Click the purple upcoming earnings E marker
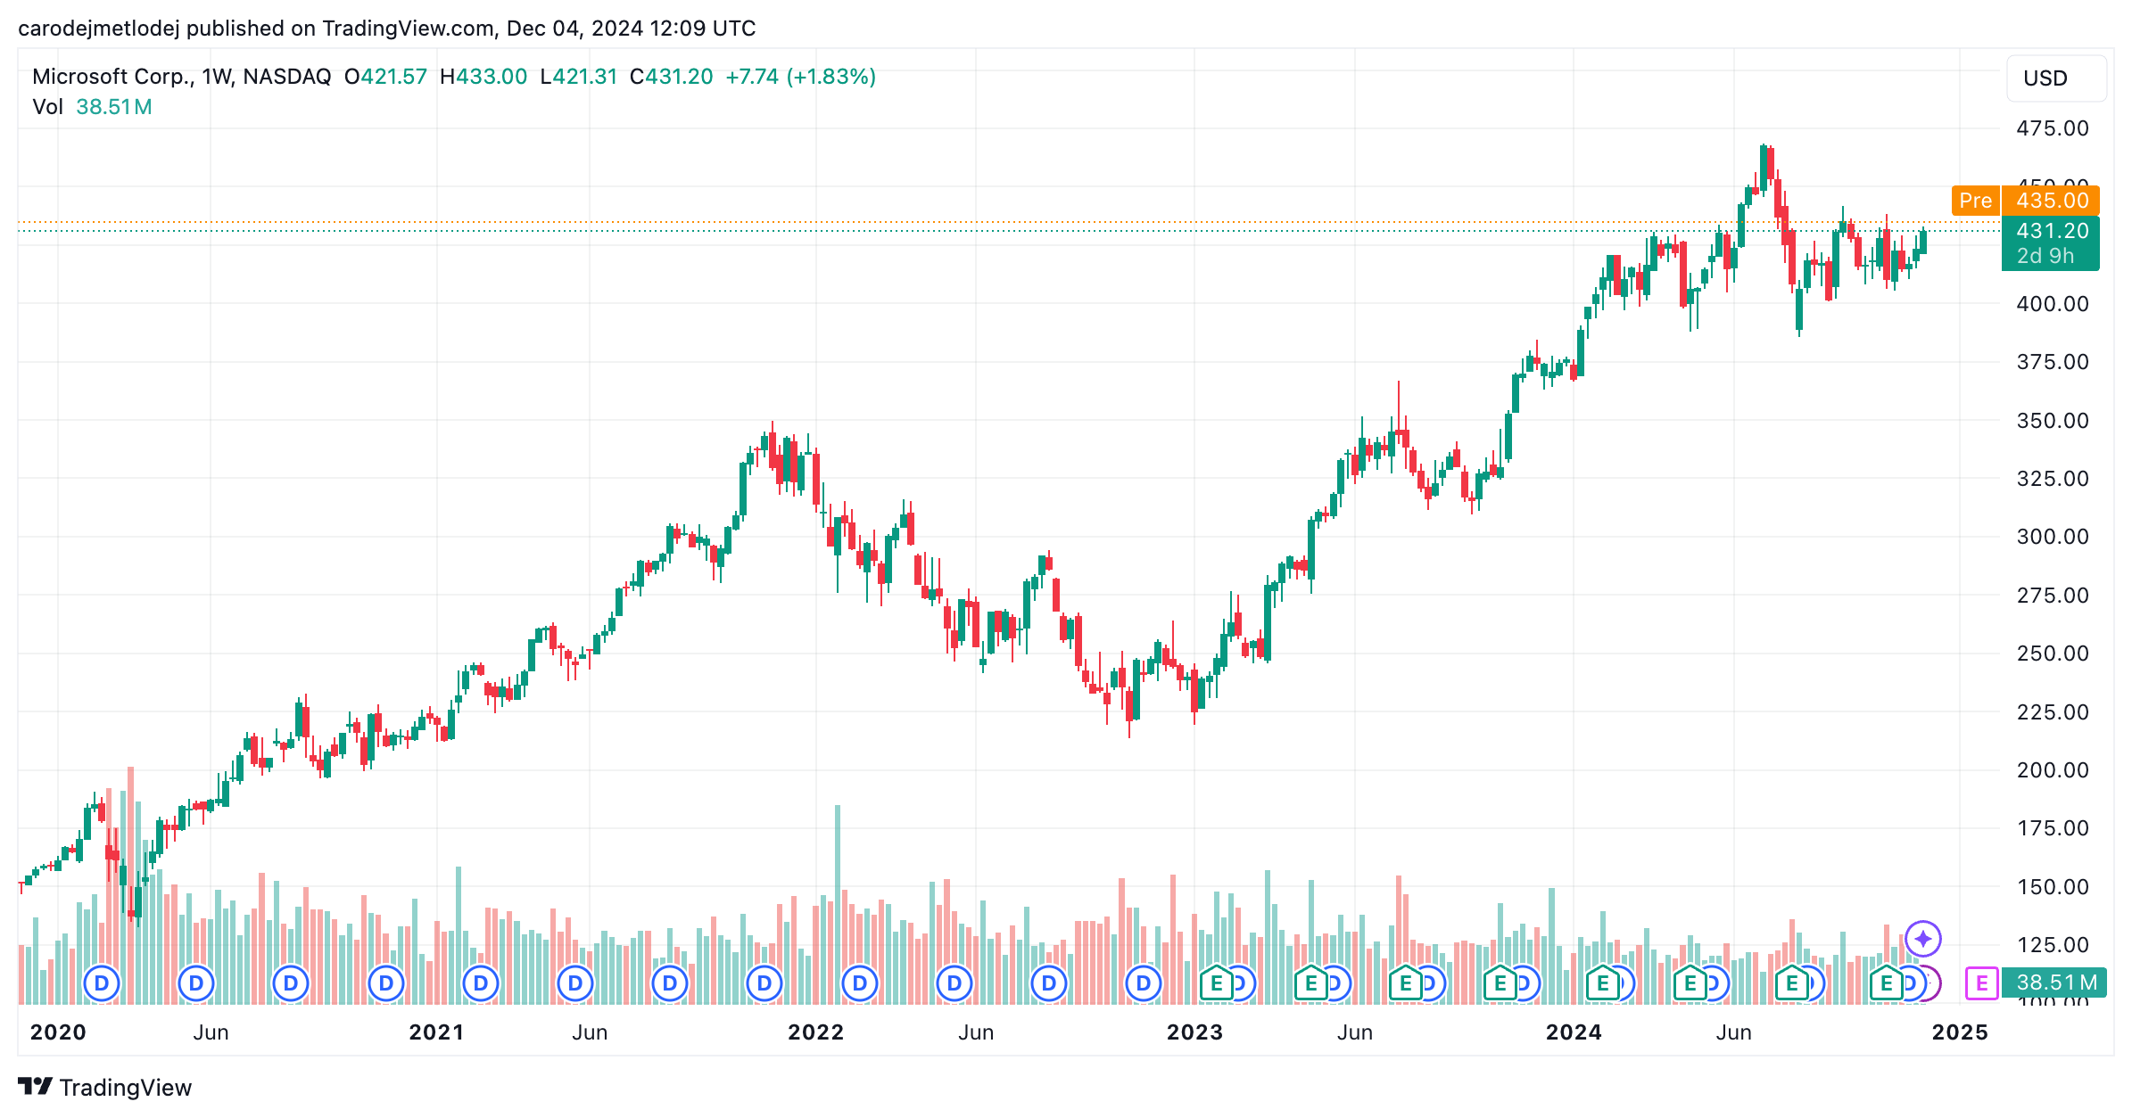This screenshot has height=1118, width=2132. pyautogui.click(x=1981, y=983)
